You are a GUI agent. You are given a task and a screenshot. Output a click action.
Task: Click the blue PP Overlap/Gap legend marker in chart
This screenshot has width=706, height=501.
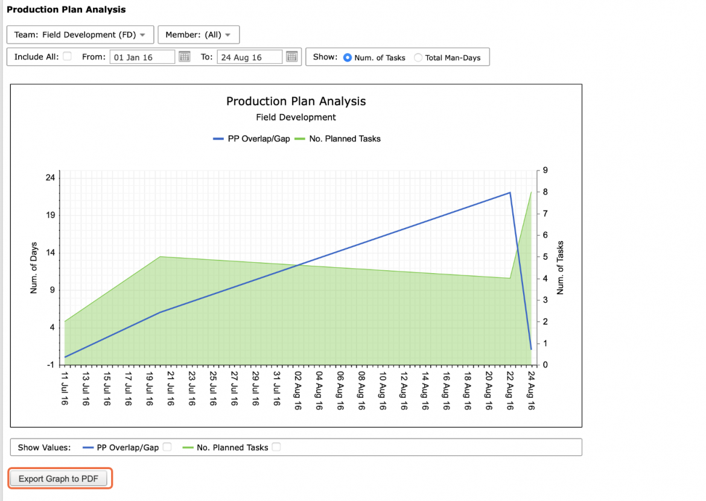218,139
